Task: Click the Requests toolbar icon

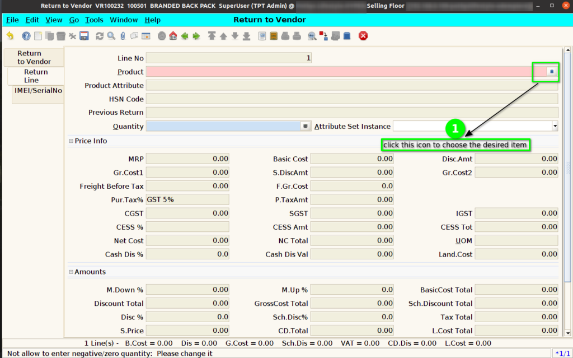Action: click(x=335, y=36)
